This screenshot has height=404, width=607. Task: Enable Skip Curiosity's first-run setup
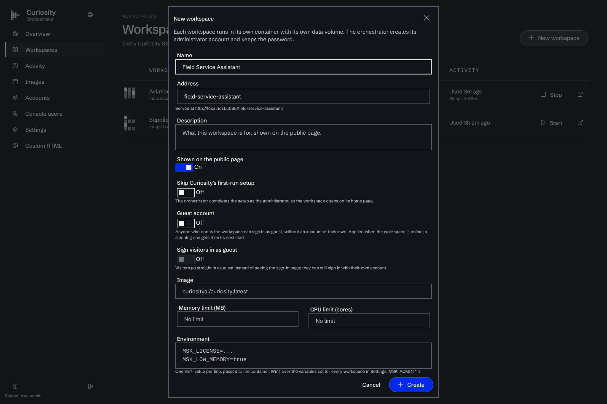(x=186, y=193)
